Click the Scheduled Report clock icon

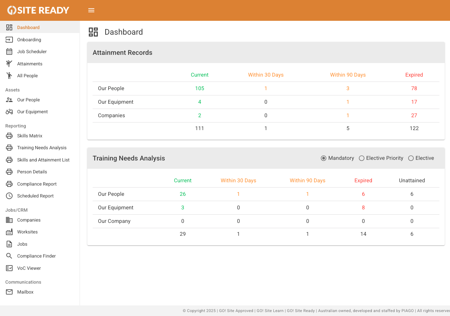pos(9,196)
